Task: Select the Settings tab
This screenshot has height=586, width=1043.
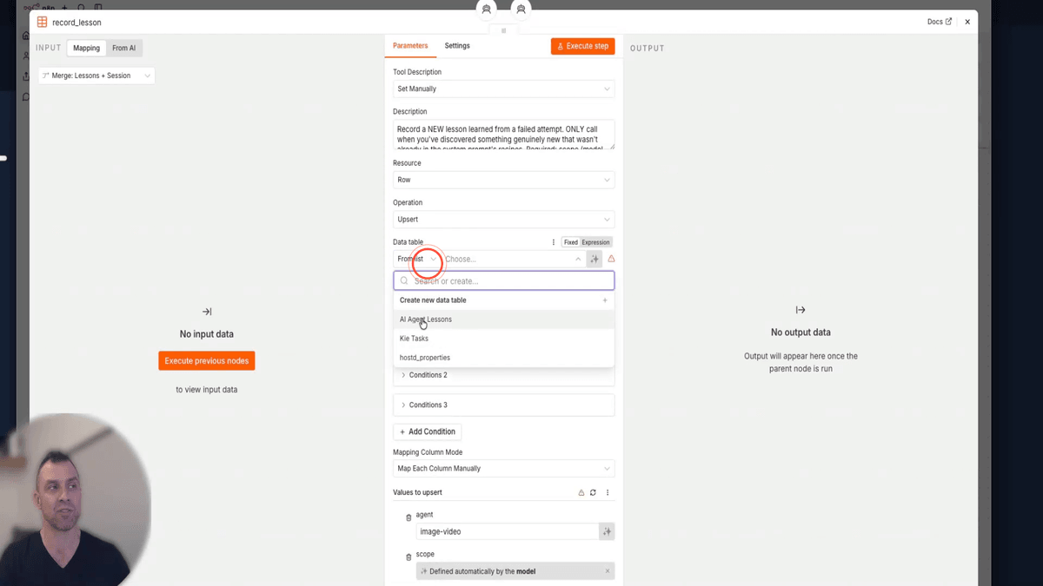Action: (457, 46)
